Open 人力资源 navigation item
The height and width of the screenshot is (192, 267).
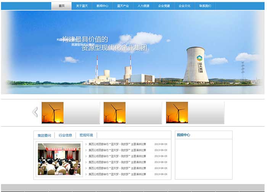pos(144,6)
